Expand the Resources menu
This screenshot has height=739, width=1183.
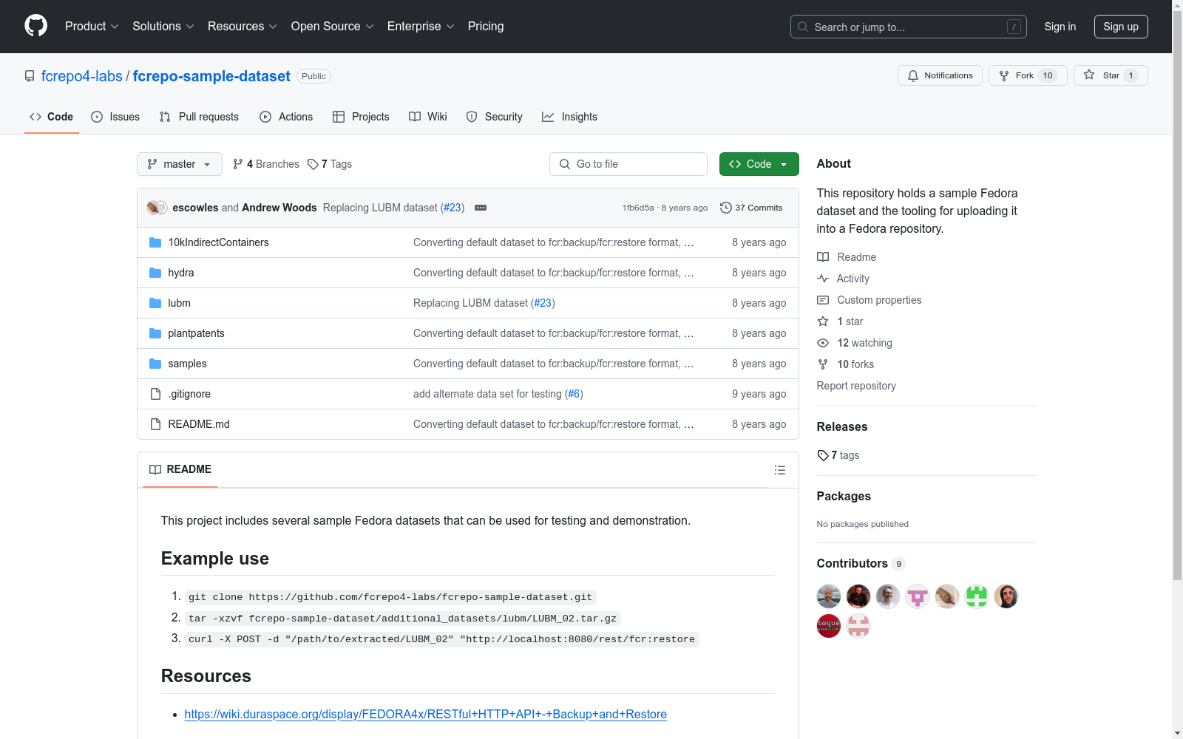click(x=243, y=27)
